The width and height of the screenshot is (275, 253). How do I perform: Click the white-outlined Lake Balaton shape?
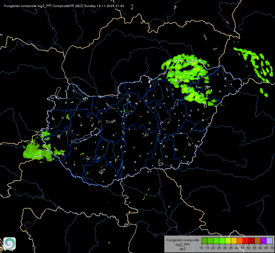pyautogui.click(x=86, y=135)
